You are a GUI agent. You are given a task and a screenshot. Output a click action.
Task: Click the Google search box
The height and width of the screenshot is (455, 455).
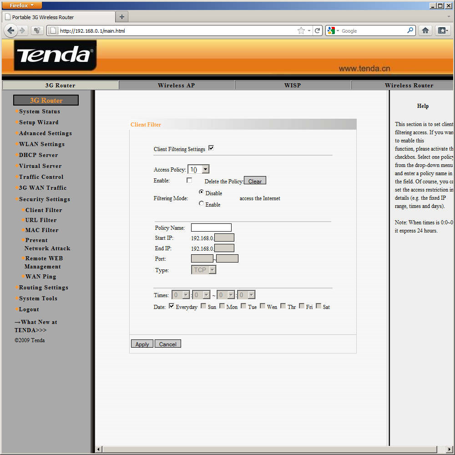pos(373,31)
